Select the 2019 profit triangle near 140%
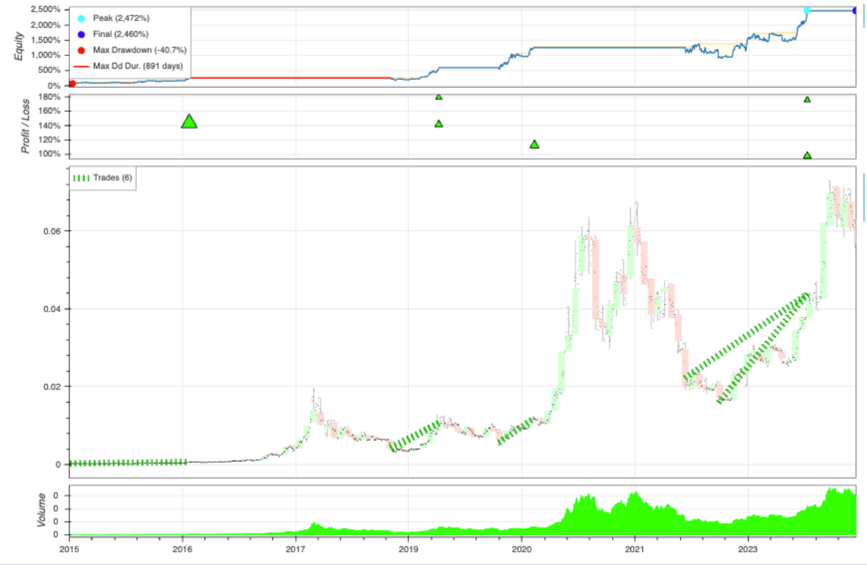The height and width of the screenshot is (565, 867). (x=438, y=124)
